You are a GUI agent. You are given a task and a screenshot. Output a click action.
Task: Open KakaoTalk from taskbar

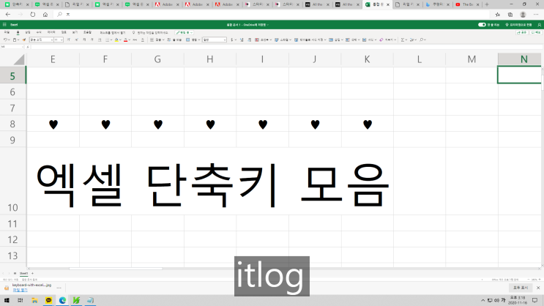48,300
